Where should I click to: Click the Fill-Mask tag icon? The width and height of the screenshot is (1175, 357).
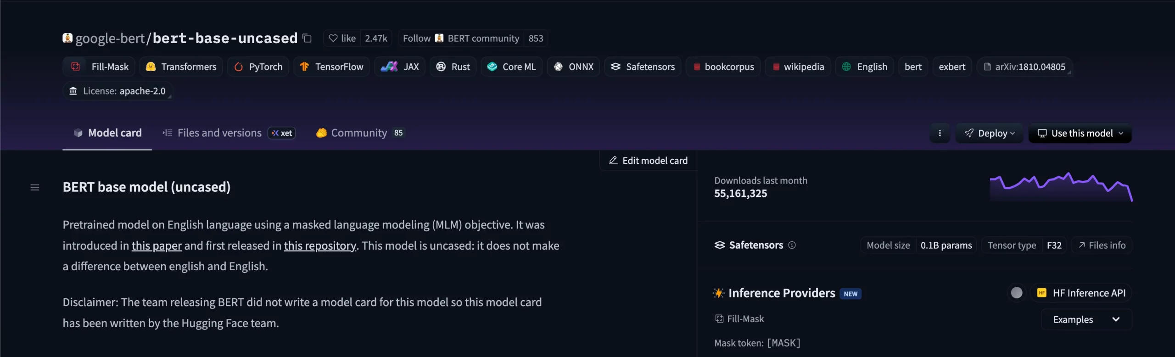76,67
